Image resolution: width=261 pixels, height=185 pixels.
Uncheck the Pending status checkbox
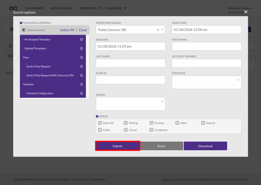click(x=151, y=123)
